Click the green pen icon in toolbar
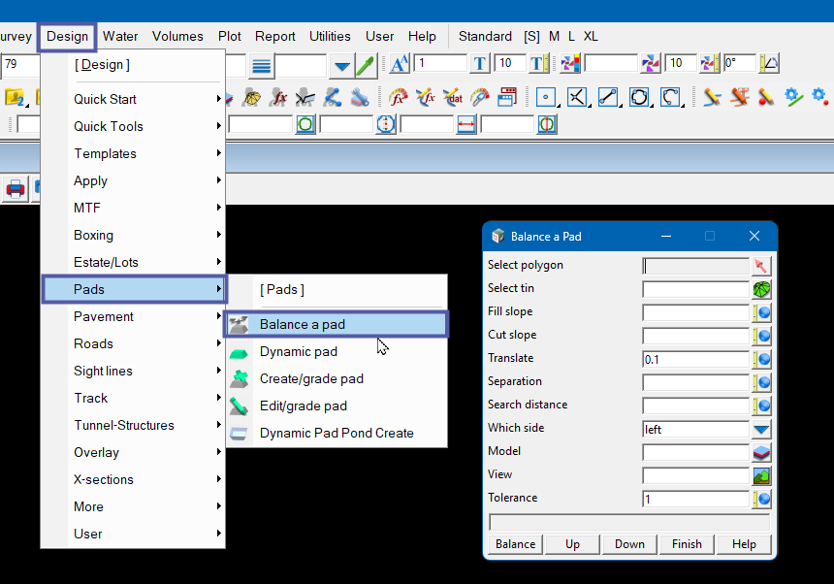 (366, 65)
